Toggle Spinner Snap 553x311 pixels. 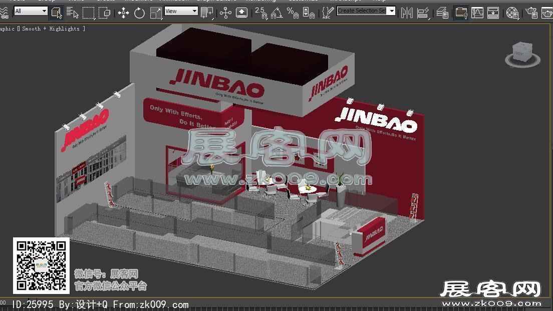coord(309,13)
